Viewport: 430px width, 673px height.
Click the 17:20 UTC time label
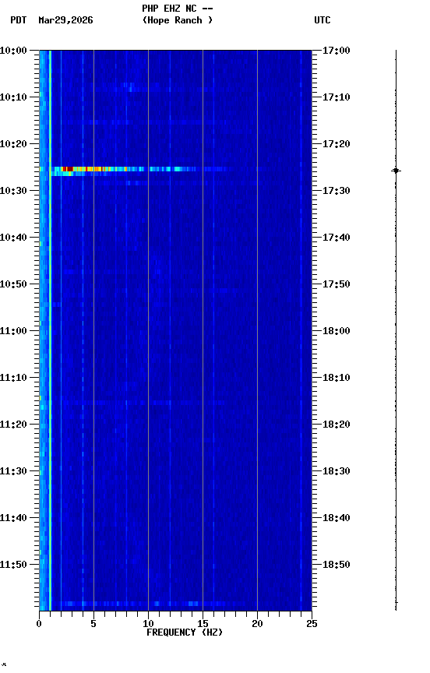pyautogui.click(x=337, y=144)
